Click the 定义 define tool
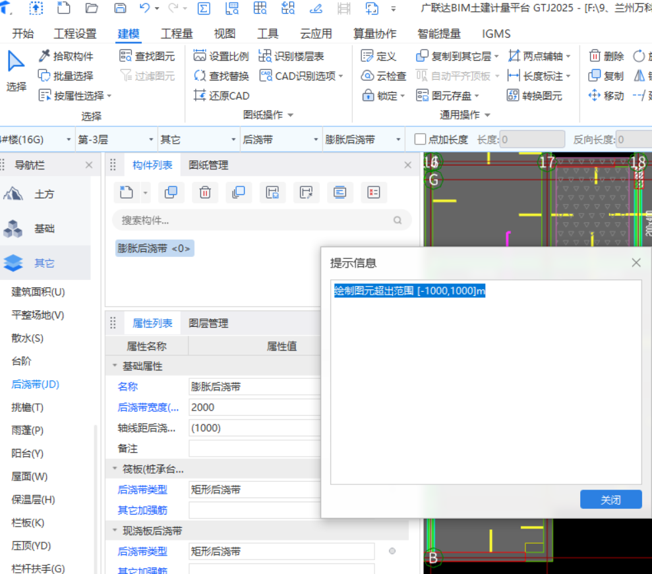The height and width of the screenshot is (574, 652). 378,56
